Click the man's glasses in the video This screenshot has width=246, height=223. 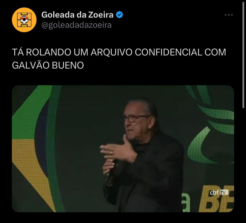(136, 118)
